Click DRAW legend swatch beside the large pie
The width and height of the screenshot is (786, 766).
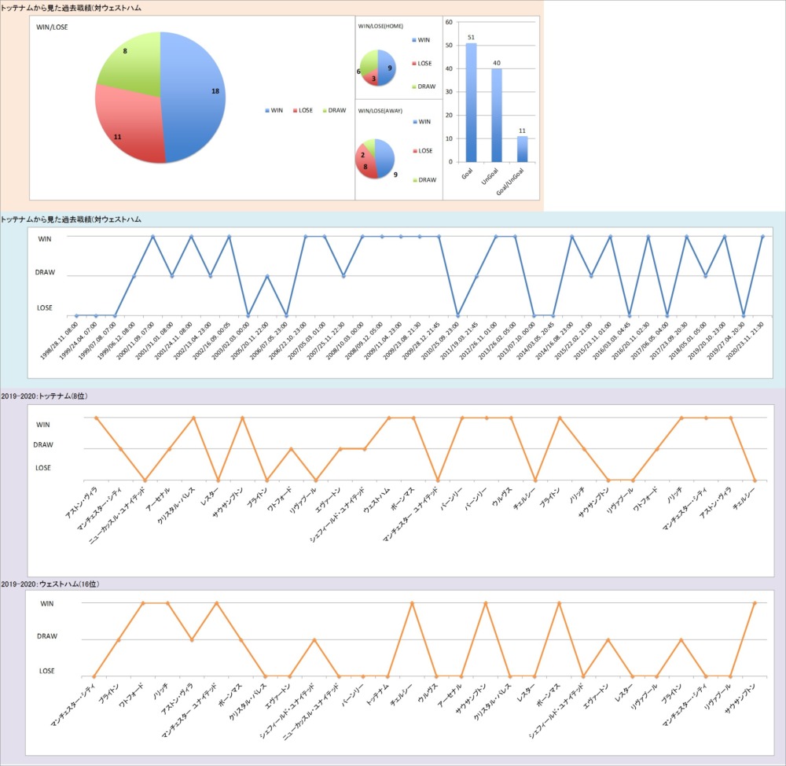point(325,110)
